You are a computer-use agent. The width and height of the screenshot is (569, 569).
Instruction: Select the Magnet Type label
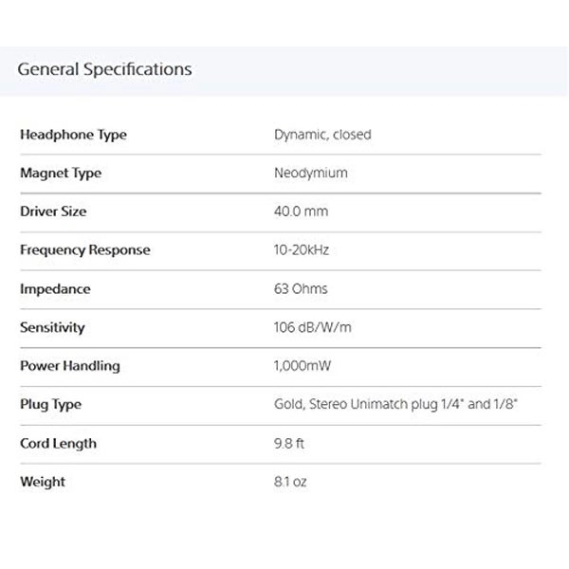coord(61,174)
